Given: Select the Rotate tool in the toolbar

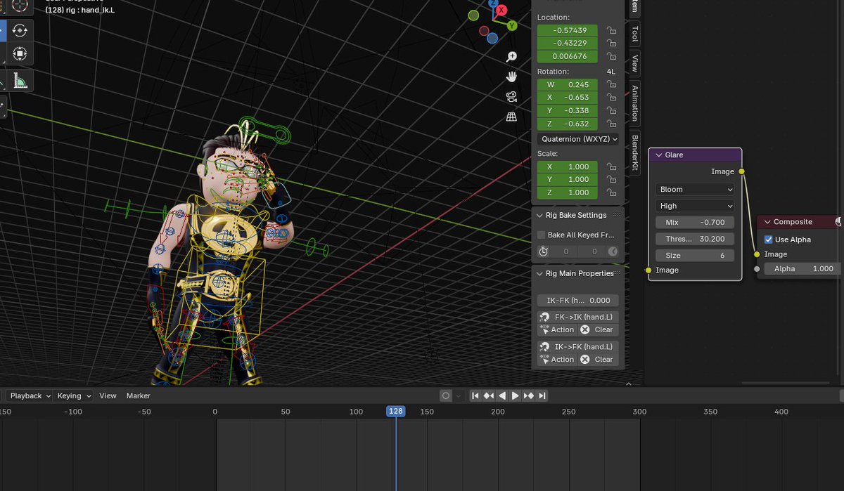Looking at the screenshot, I should [20, 30].
